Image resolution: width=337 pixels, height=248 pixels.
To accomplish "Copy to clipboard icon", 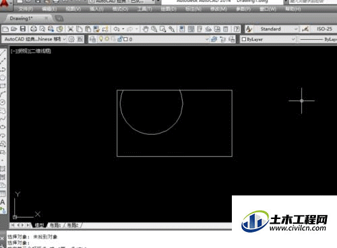I will tap(79, 29).
